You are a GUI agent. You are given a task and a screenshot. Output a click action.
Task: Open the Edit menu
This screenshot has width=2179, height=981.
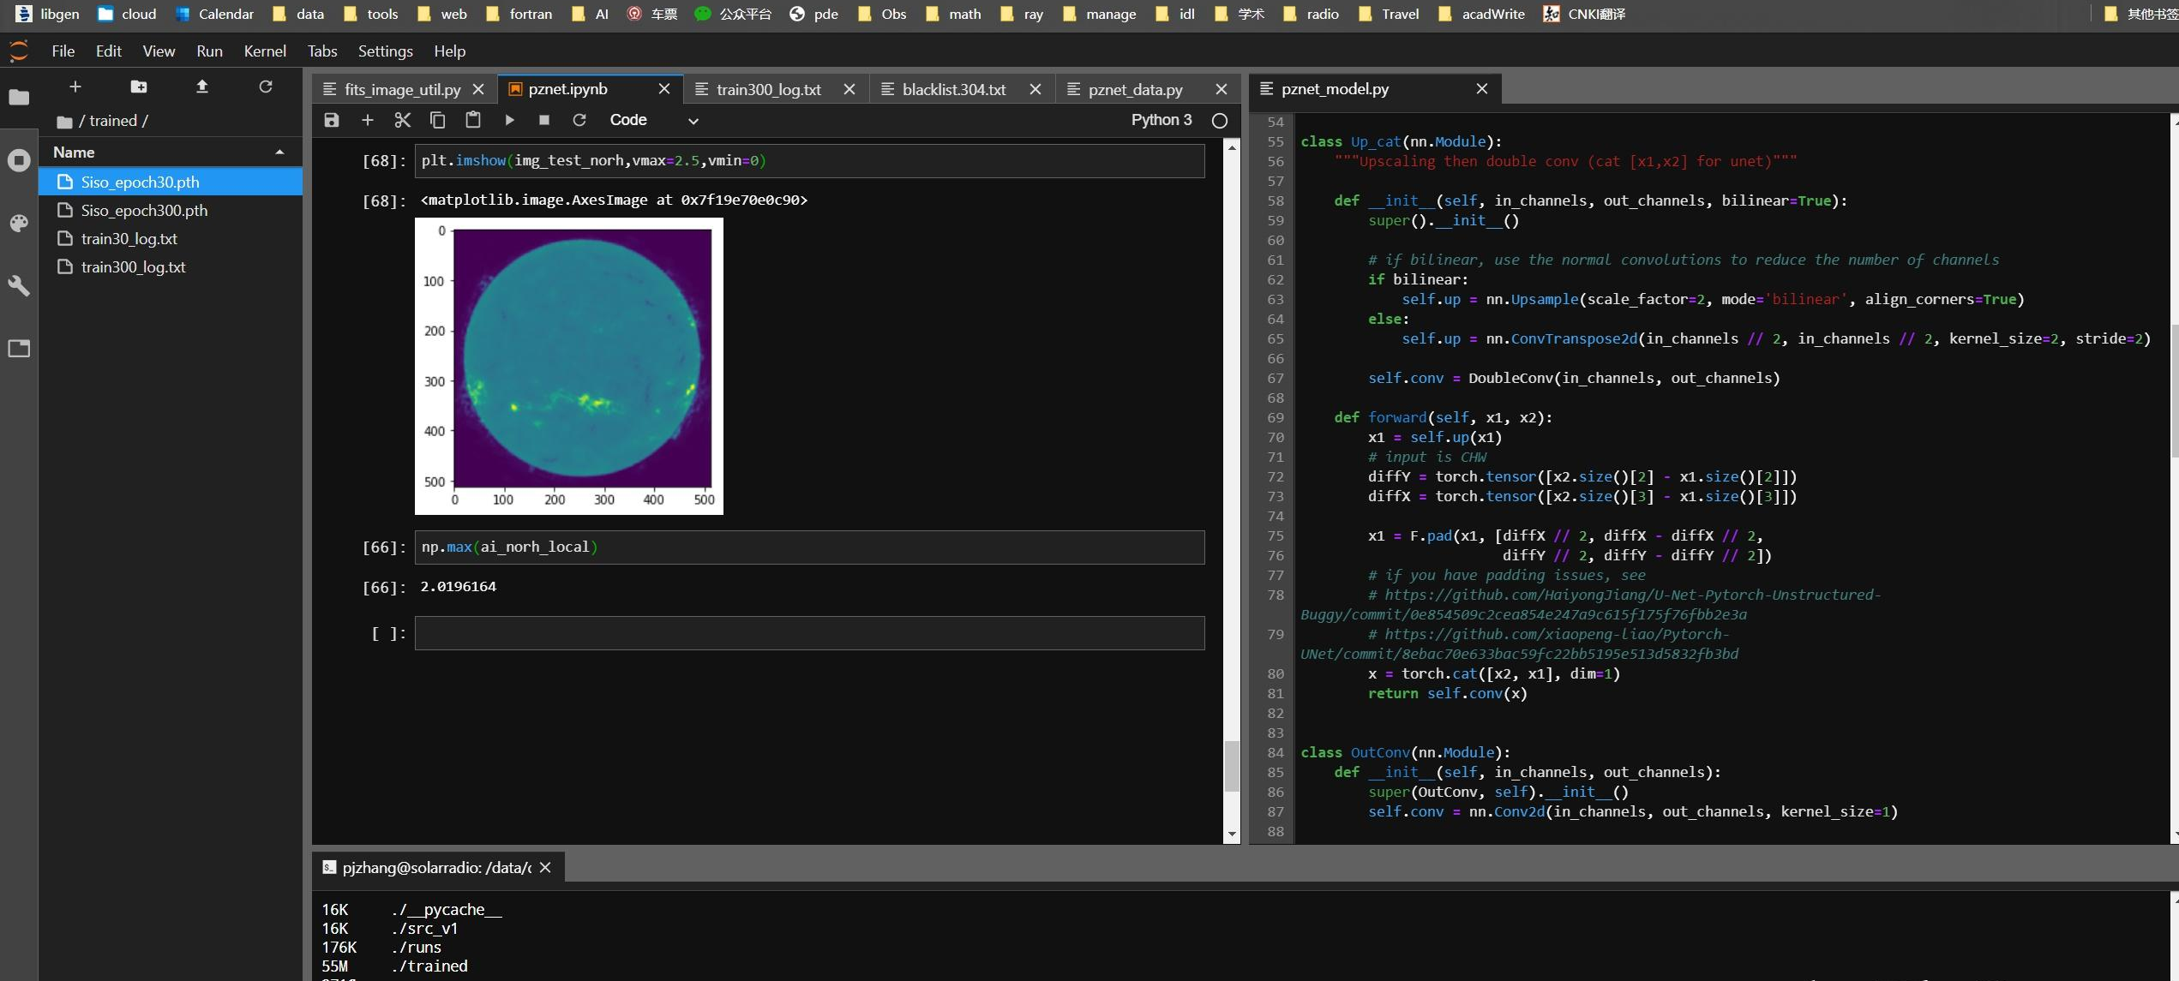(109, 51)
